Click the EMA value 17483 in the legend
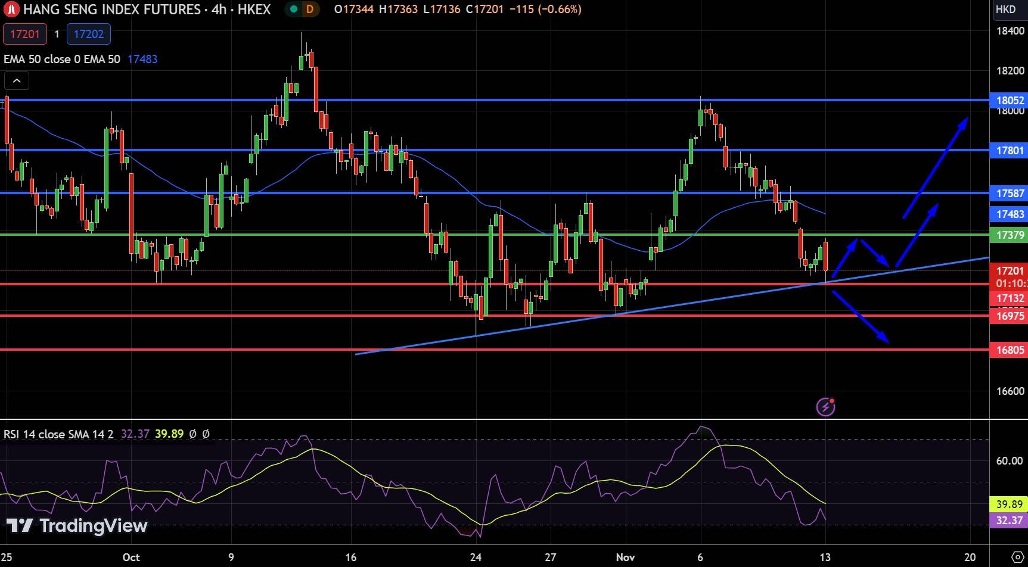 point(142,59)
